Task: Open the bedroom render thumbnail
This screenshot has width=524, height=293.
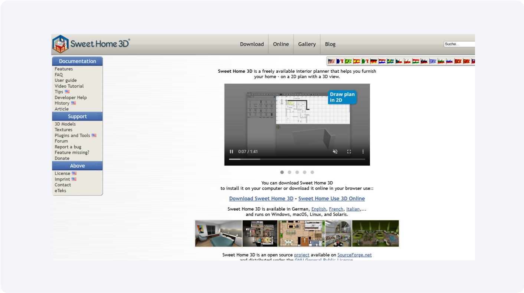Action: pos(219,234)
